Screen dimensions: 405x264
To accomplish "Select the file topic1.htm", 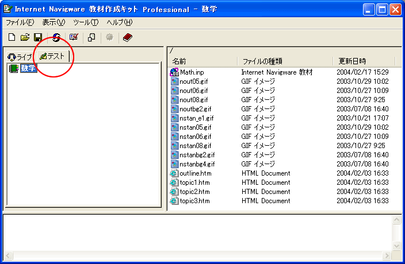I will pos(195,183).
